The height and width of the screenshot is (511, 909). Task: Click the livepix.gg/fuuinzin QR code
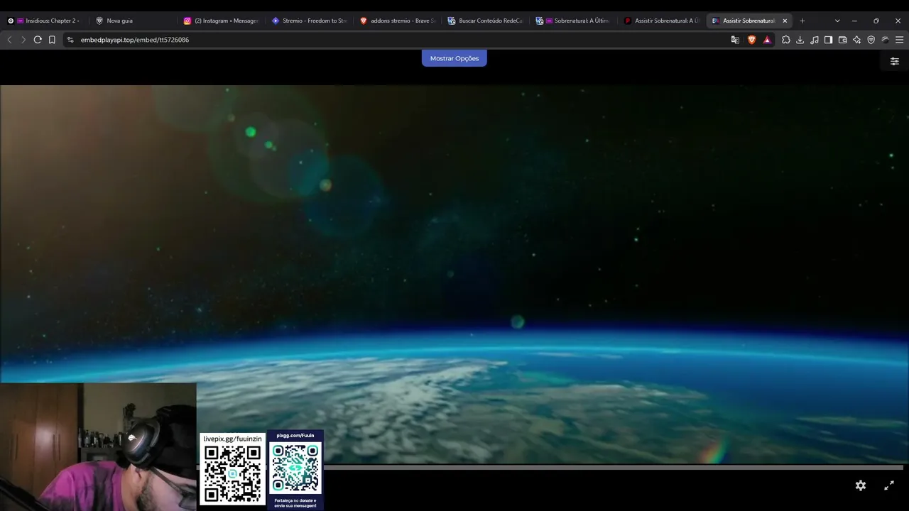[232, 468]
